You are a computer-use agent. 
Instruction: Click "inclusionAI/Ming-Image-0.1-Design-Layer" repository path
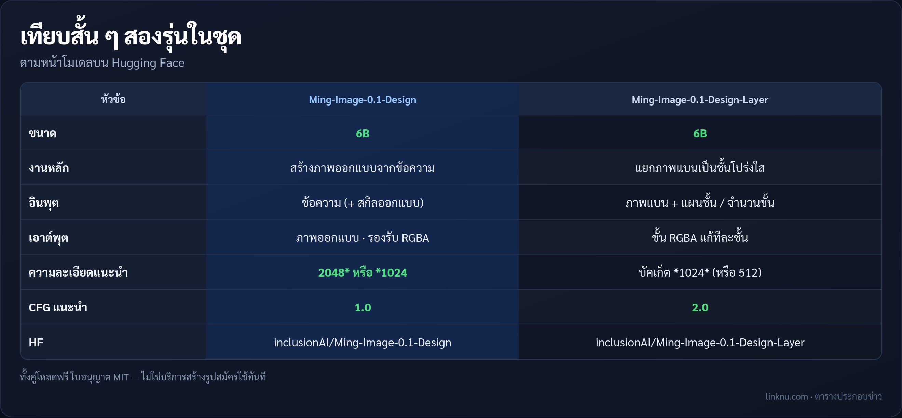tap(700, 343)
